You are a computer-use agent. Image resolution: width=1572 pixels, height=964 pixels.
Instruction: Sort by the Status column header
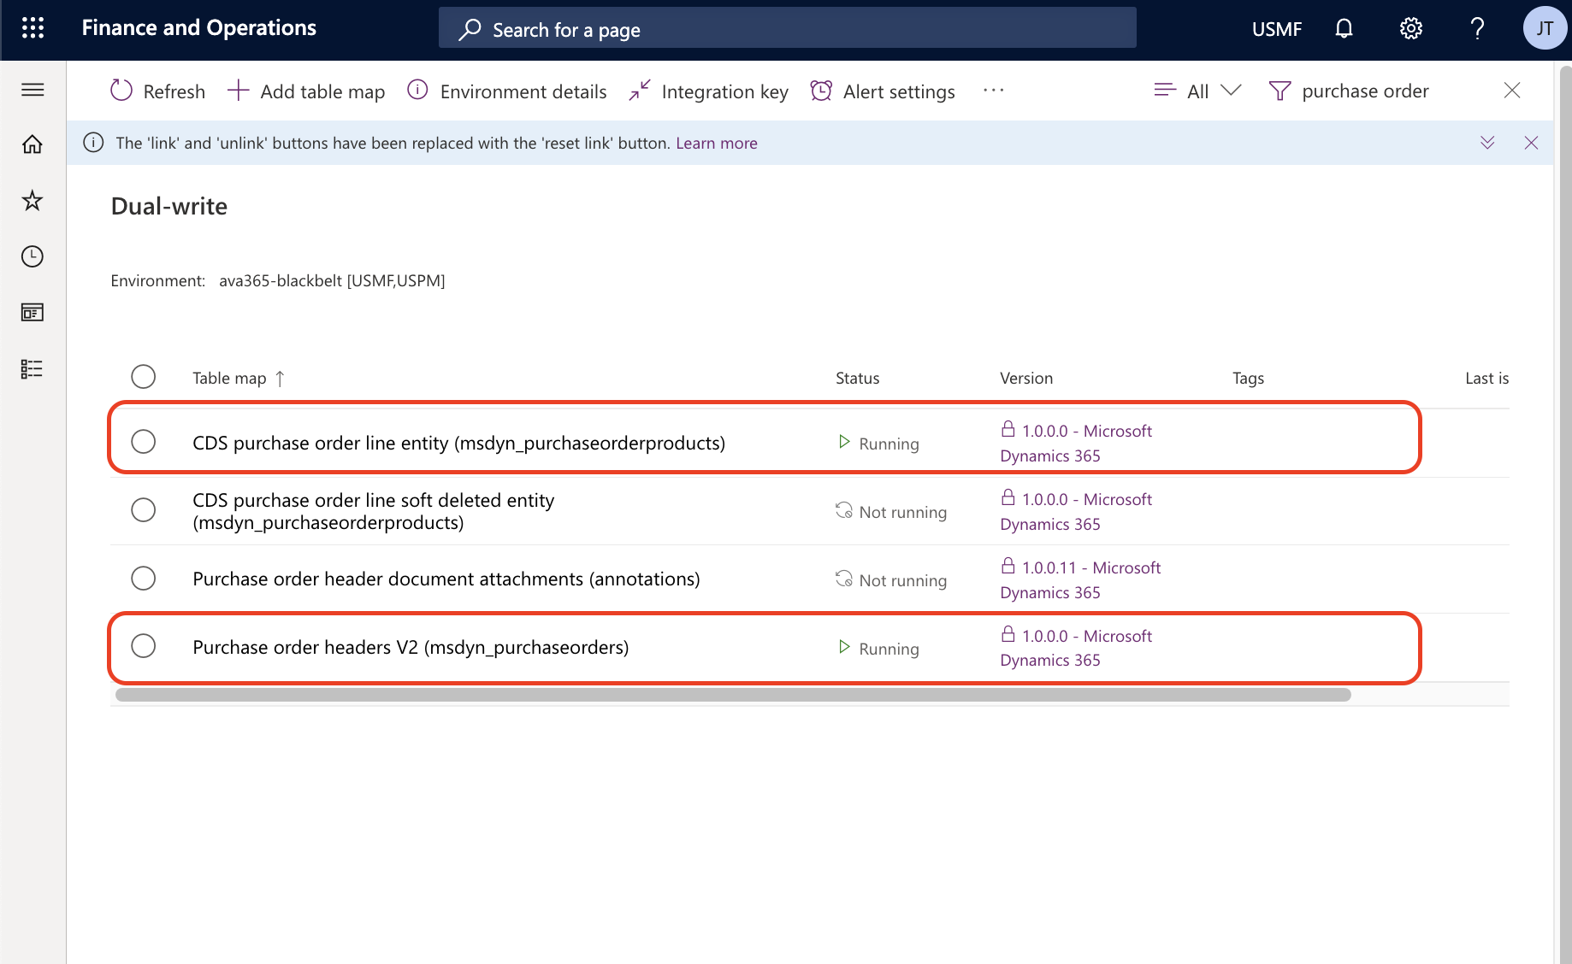click(x=857, y=378)
